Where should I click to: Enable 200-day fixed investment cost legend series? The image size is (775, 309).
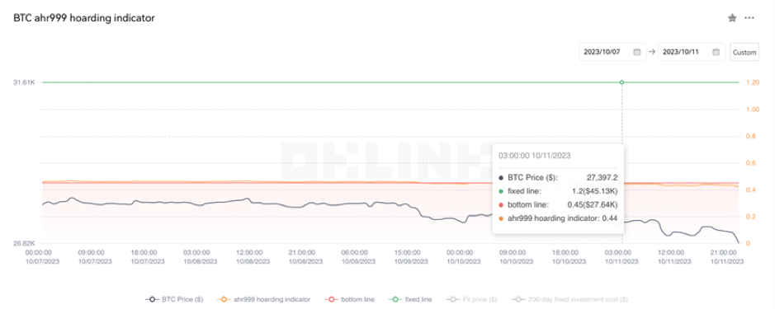569,299
